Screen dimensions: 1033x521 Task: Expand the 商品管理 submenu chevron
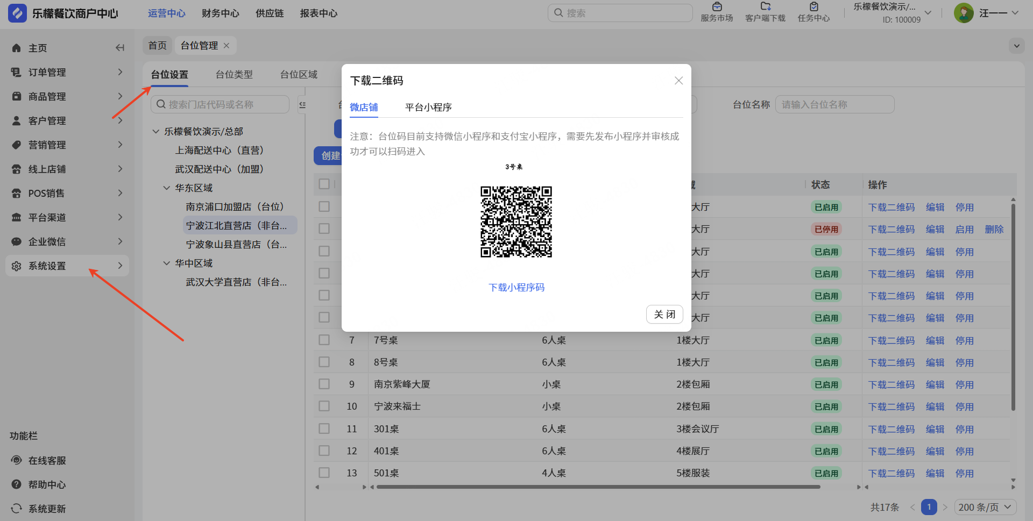(x=120, y=96)
